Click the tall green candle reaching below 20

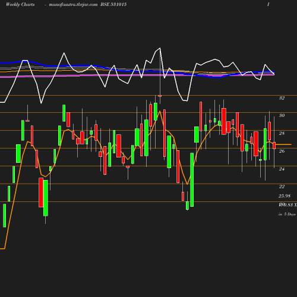[x=46, y=198]
